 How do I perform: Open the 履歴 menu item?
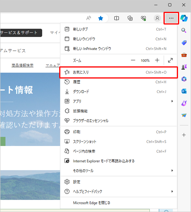pos(119,82)
